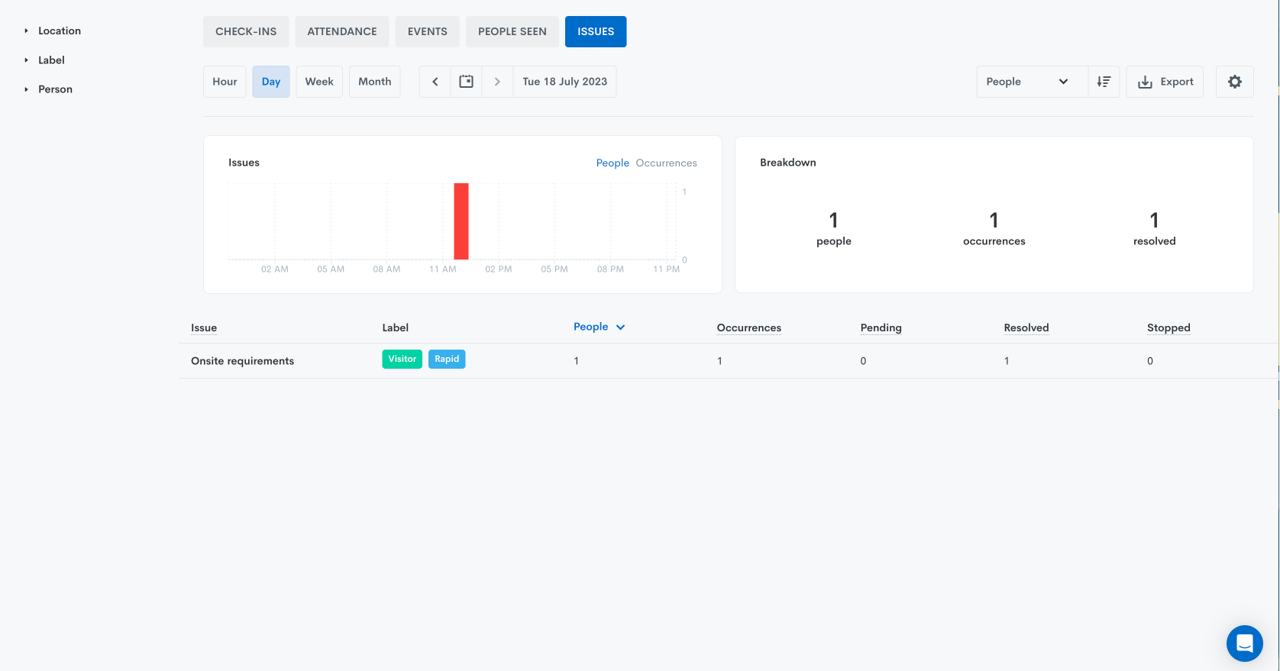Switch to the Events tab
The height and width of the screenshot is (671, 1280).
[428, 31]
